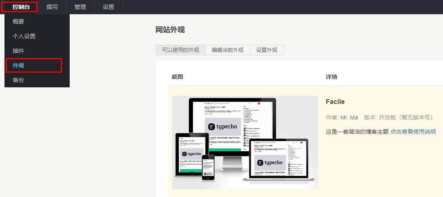The width and height of the screenshot is (443, 197).
Task: Open the 撰写 menu
Action: tap(52, 7)
